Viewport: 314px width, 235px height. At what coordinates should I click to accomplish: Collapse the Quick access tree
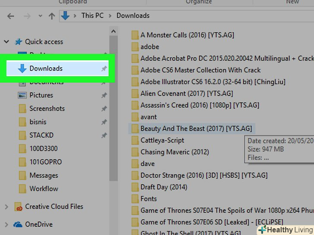coord(6,42)
